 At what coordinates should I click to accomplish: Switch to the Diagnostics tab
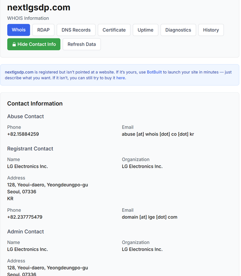pyautogui.click(x=178, y=30)
